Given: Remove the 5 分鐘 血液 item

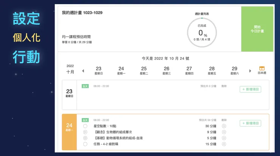Looking at the screenshot, I should pos(224,138).
